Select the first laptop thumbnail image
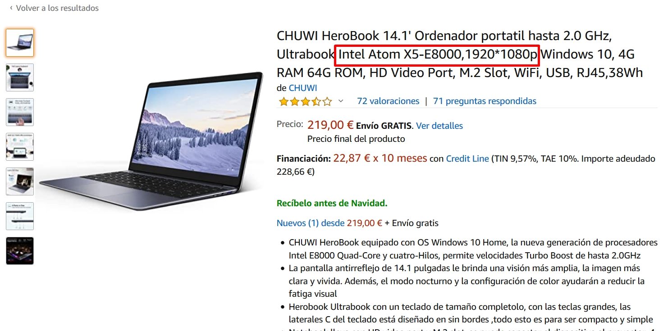The height and width of the screenshot is (331, 668). pos(20,43)
